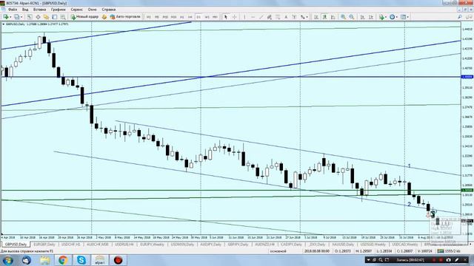Select the Cursor pointer tool

click(x=225, y=17)
